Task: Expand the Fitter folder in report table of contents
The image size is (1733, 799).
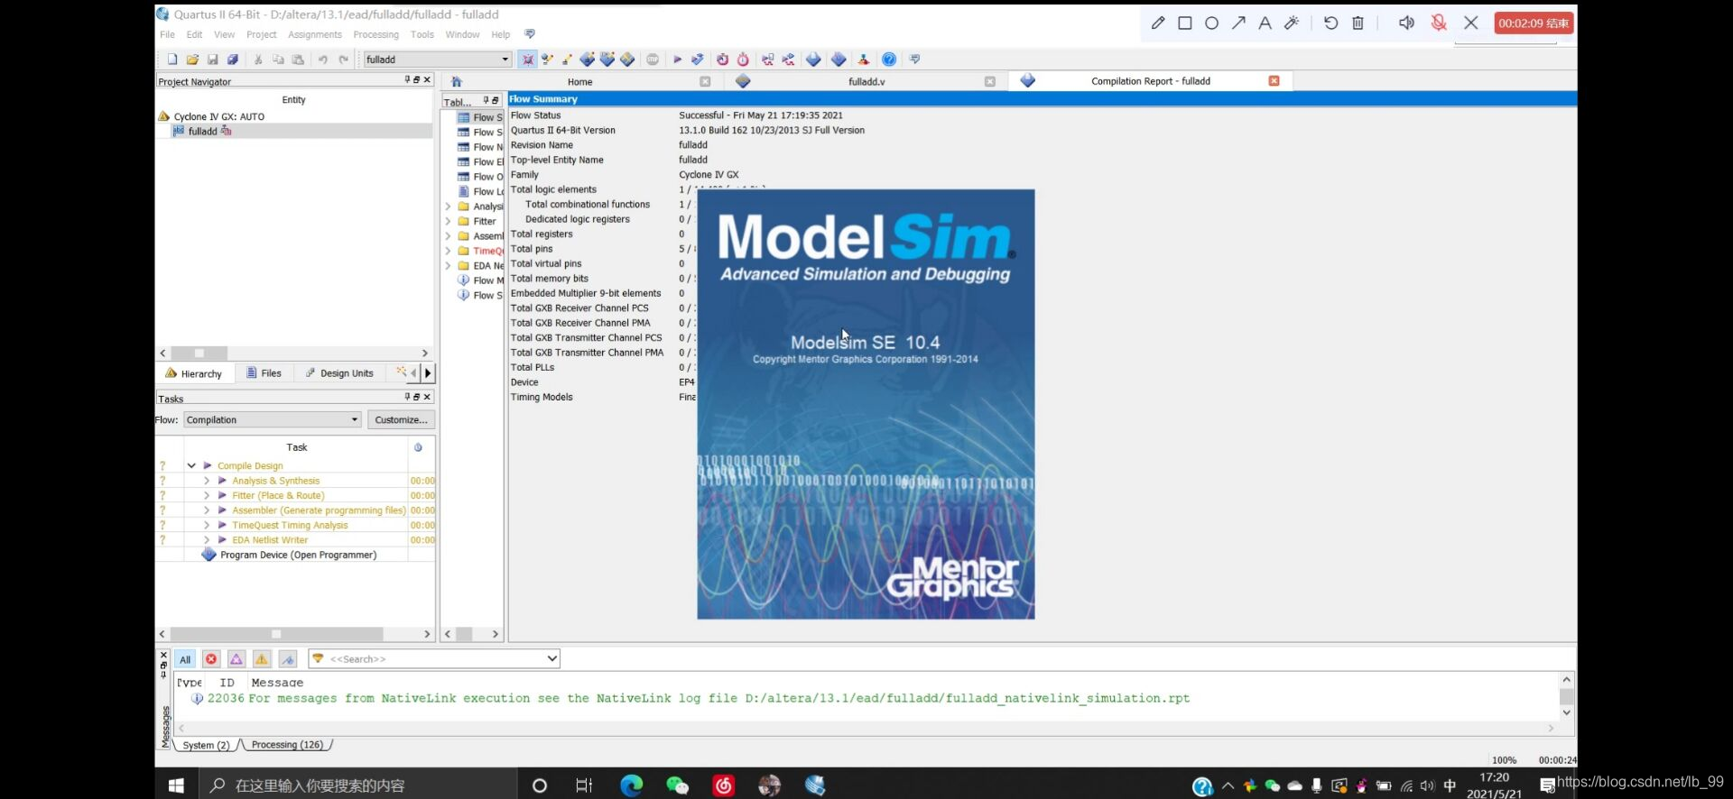Action: coord(448,221)
